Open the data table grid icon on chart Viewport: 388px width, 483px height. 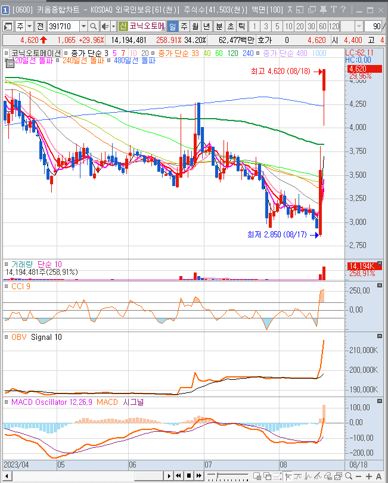click(x=10, y=64)
